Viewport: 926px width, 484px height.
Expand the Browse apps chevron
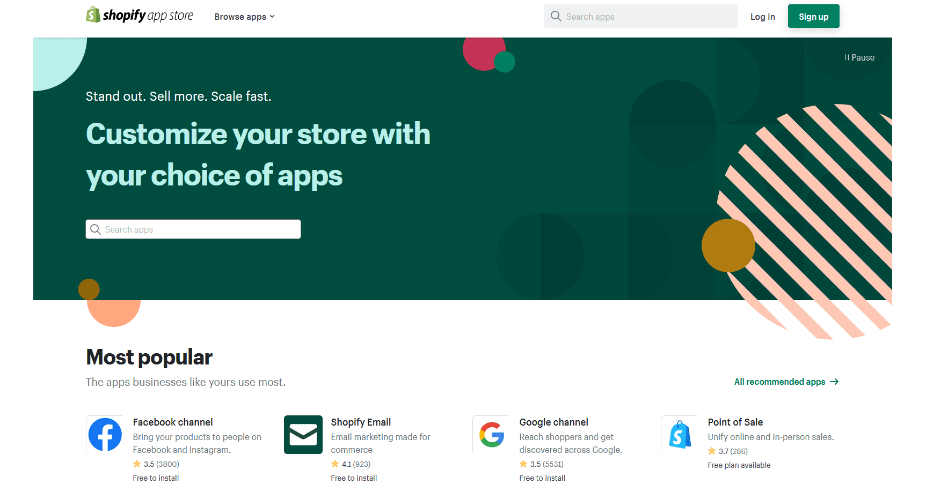tap(273, 17)
